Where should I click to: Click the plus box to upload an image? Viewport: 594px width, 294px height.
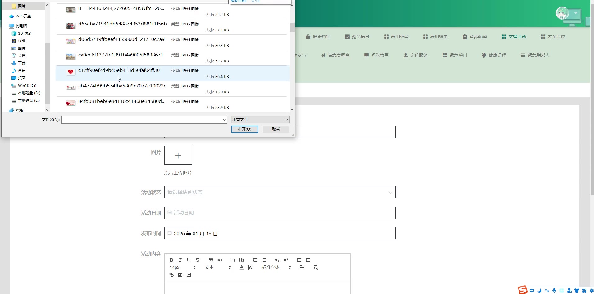click(x=178, y=155)
